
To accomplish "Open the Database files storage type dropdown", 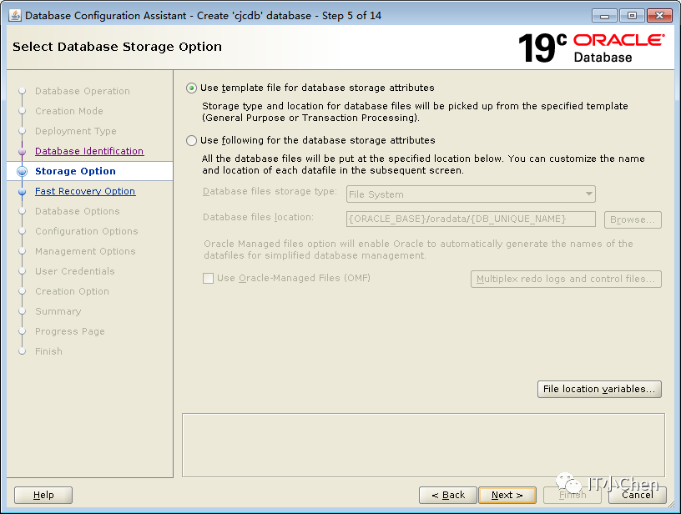I will click(x=471, y=194).
